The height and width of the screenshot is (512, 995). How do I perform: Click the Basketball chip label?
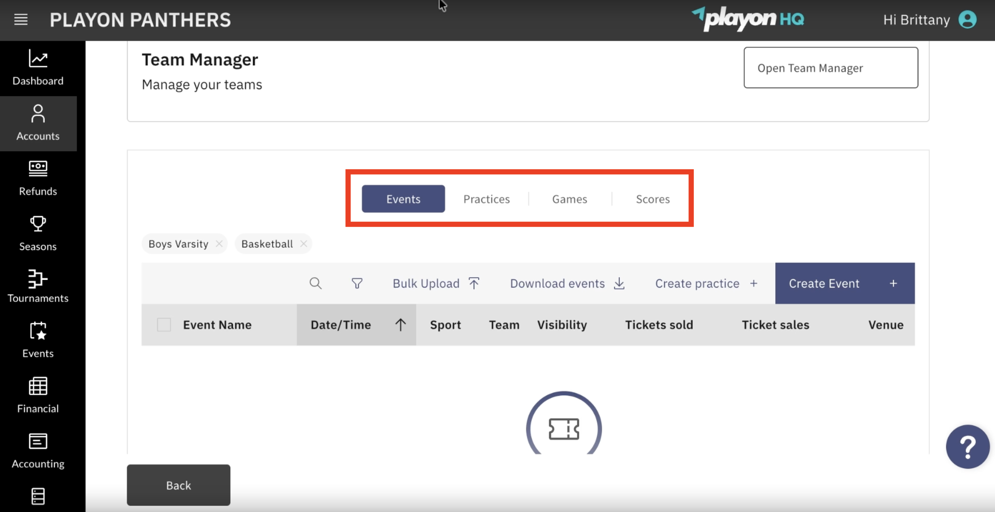coord(267,244)
